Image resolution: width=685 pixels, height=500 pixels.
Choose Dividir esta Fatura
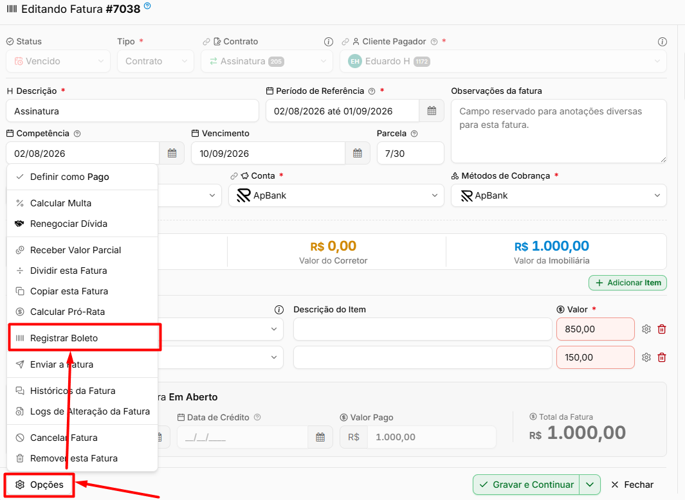click(x=82, y=271)
